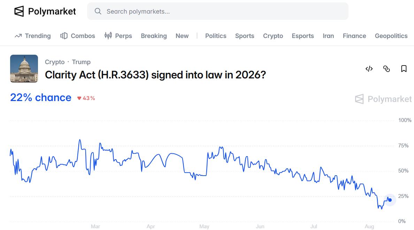Select the Geopolitics category
This screenshot has height=230, width=414.
tap(391, 36)
